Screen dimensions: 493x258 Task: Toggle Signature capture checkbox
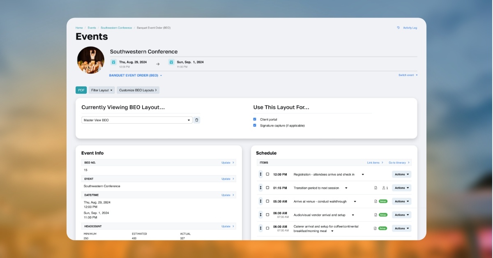click(255, 125)
